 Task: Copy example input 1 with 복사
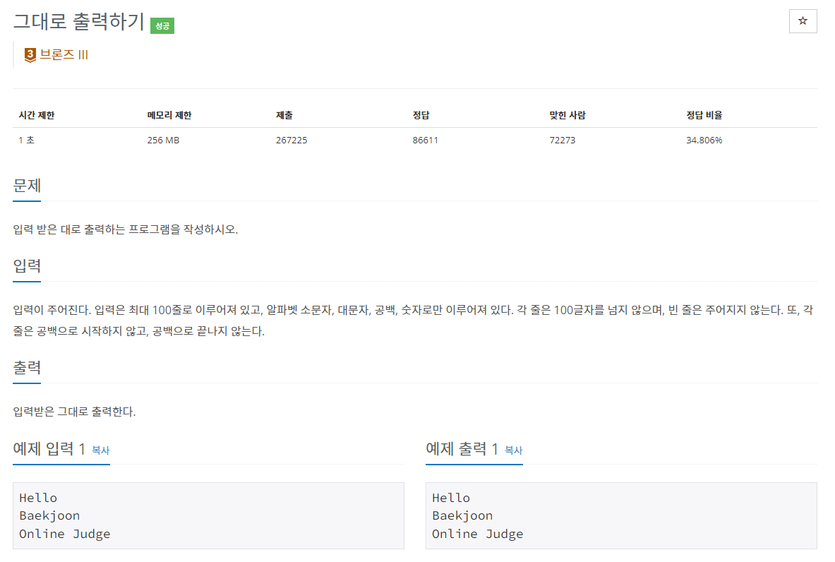coord(101,450)
